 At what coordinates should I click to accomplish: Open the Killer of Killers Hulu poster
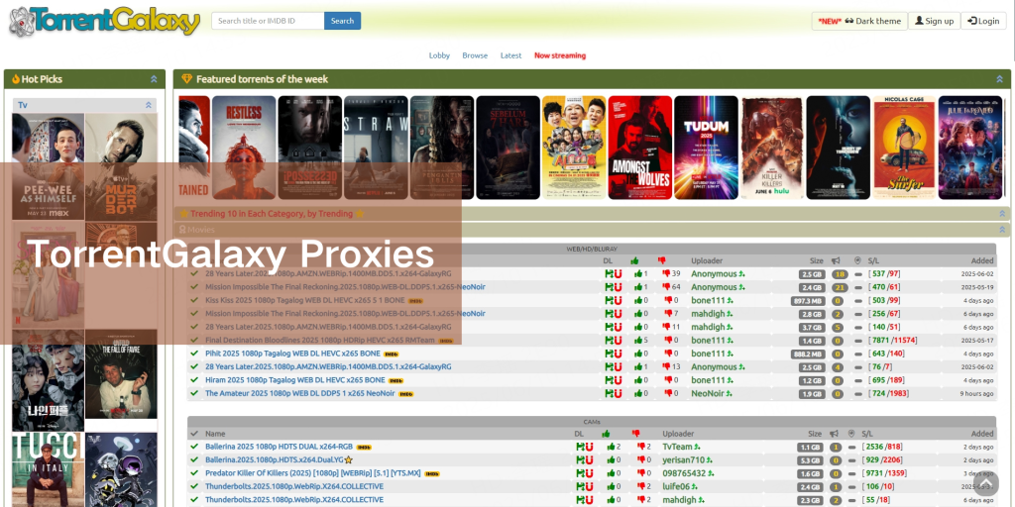(x=772, y=148)
